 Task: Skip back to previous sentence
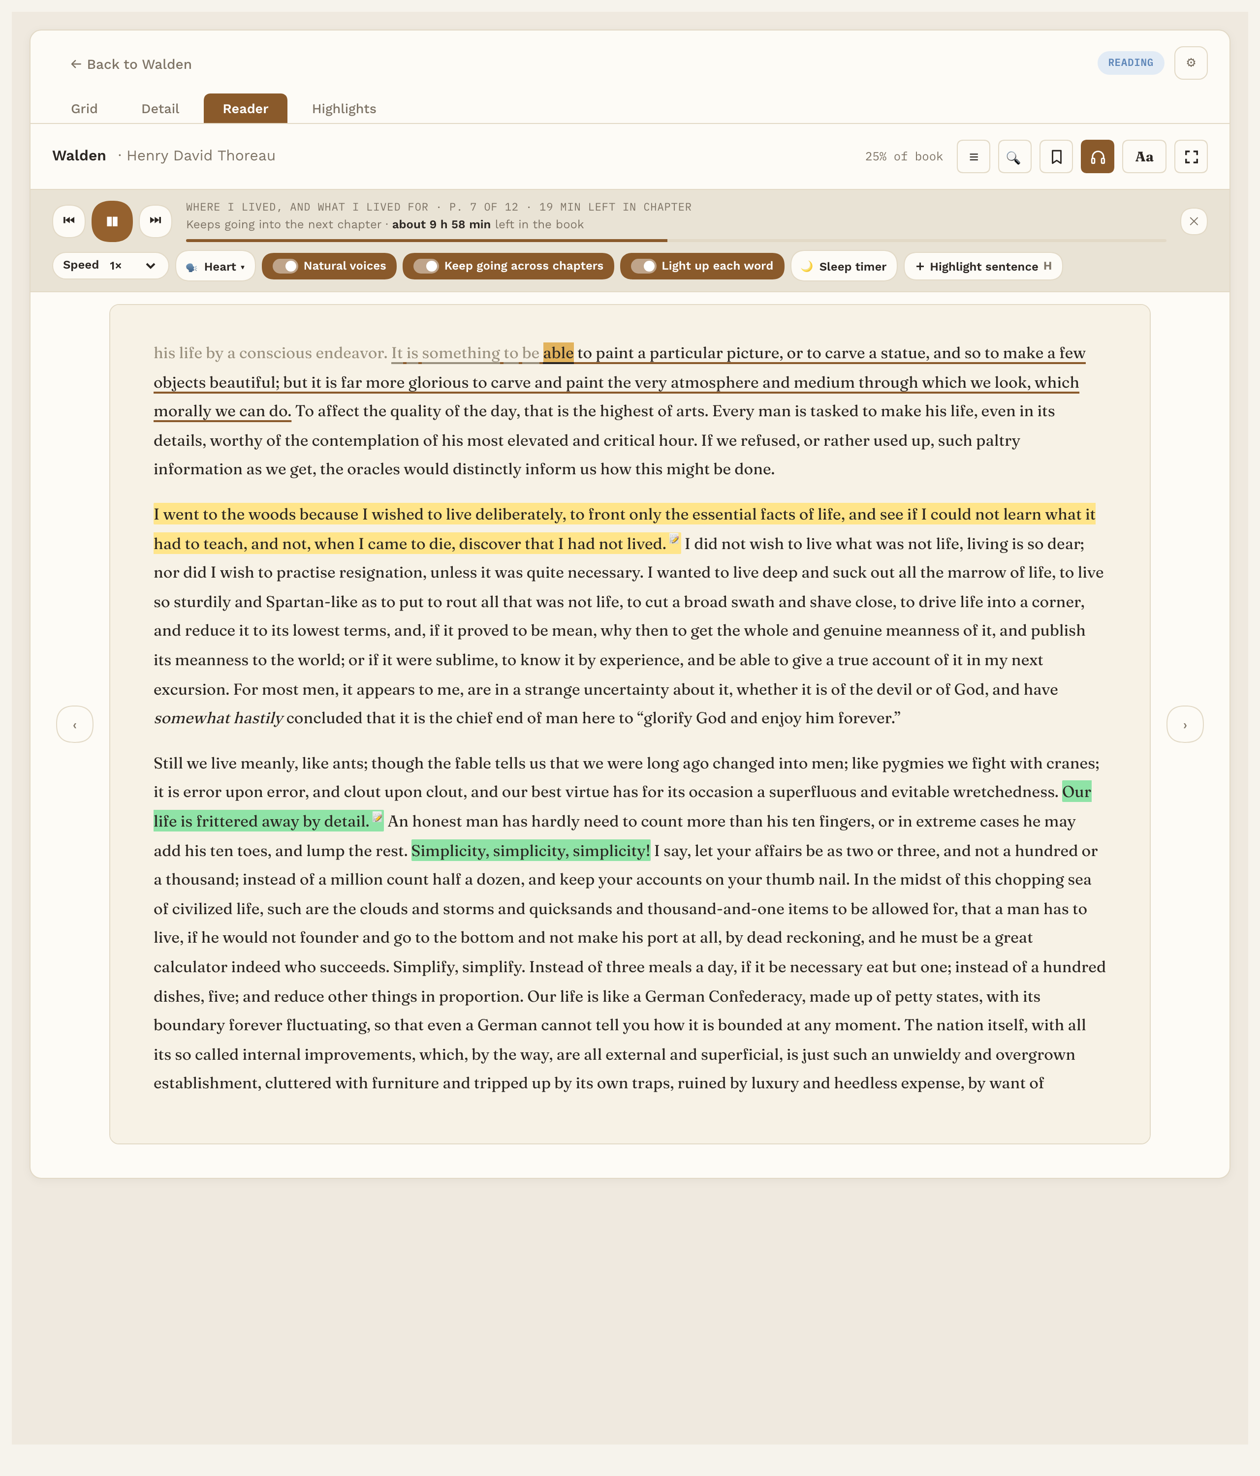[x=69, y=221]
